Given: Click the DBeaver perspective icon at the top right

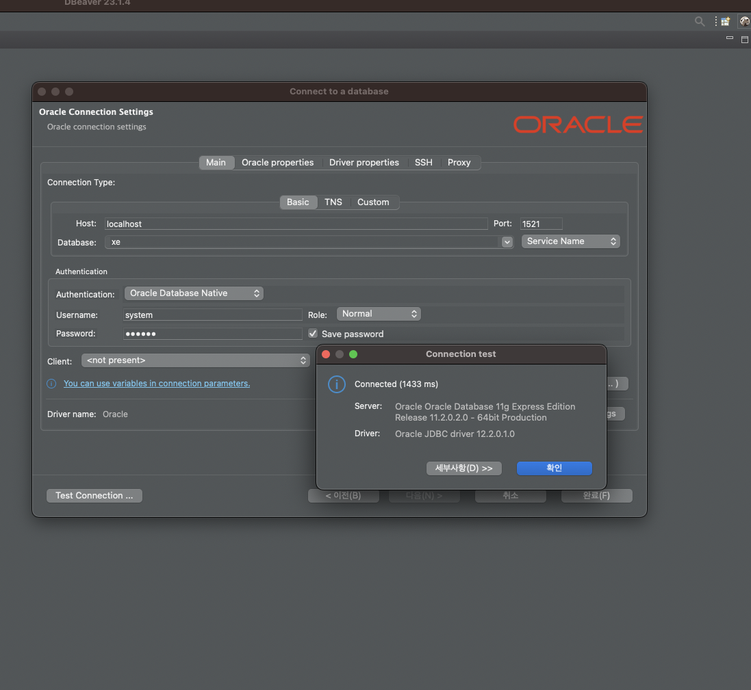Looking at the screenshot, I should 744,21.
